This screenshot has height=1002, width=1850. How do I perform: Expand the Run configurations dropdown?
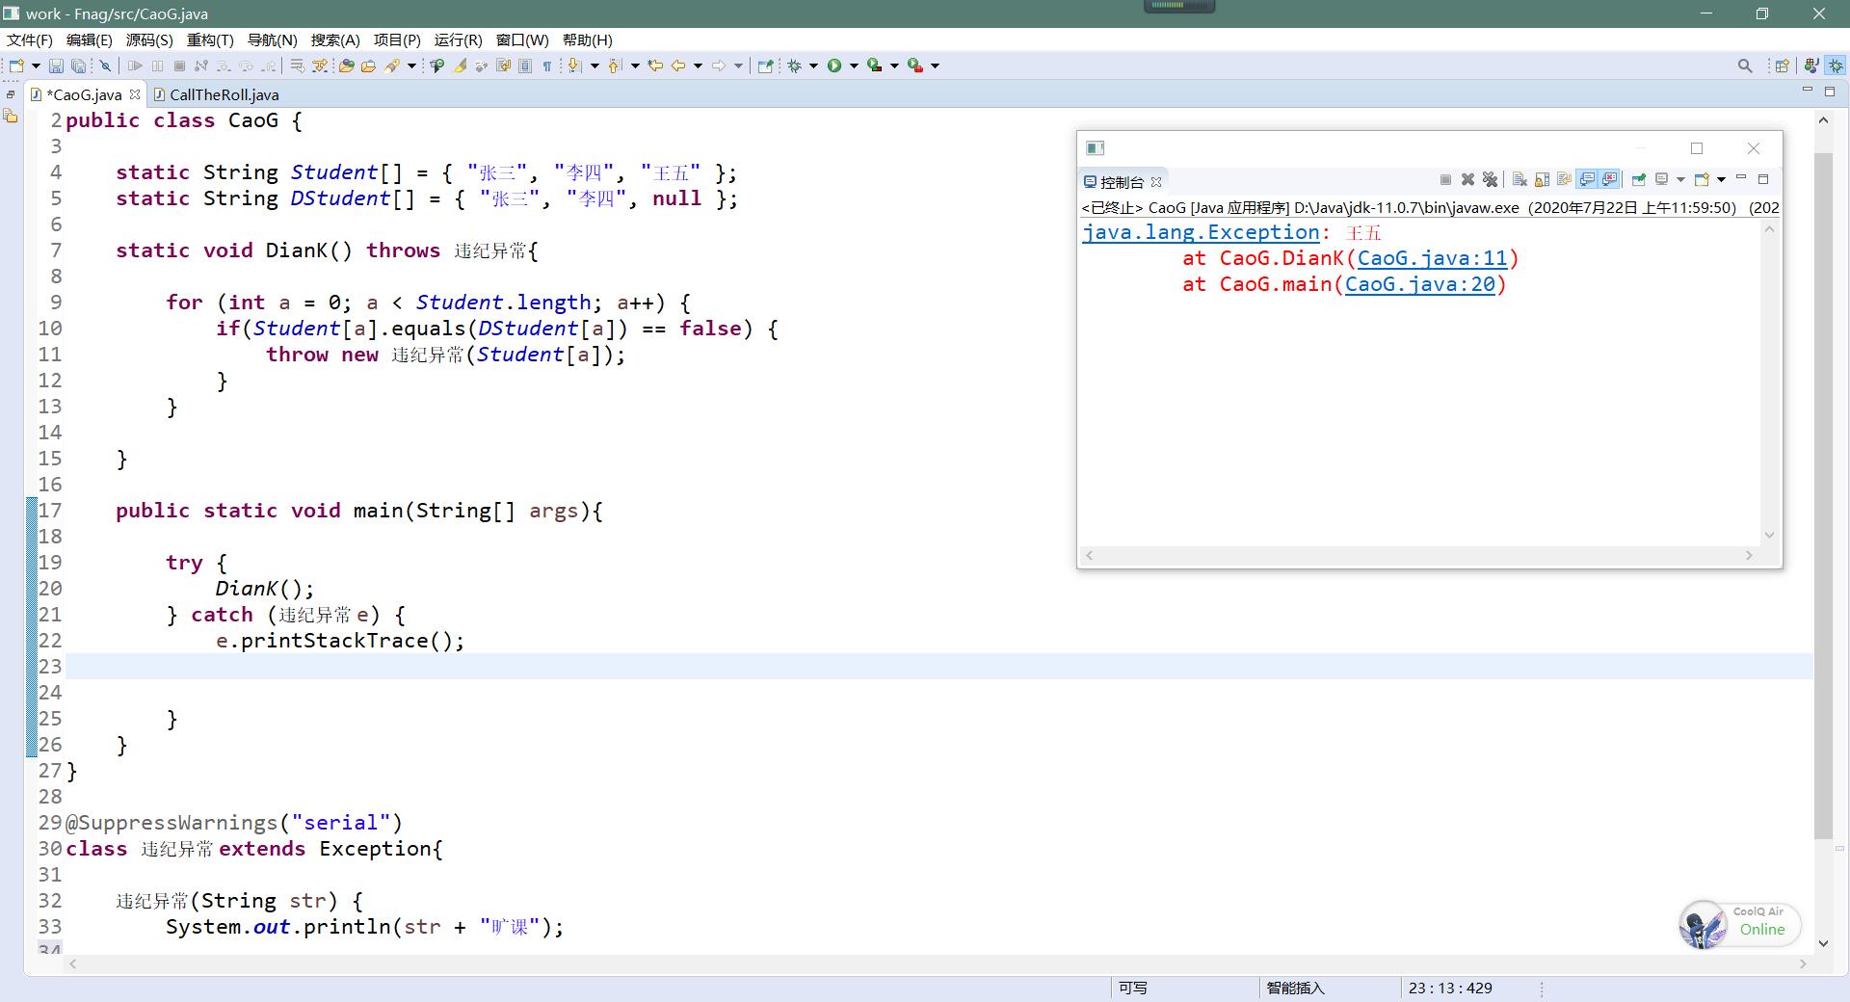[854, 66]
